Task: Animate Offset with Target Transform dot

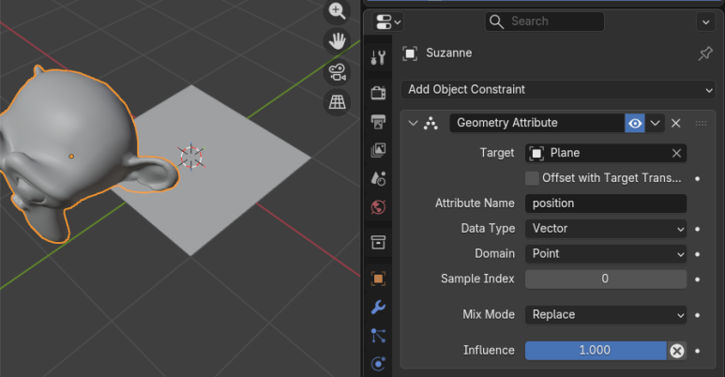Action: (x=697, y=178)
